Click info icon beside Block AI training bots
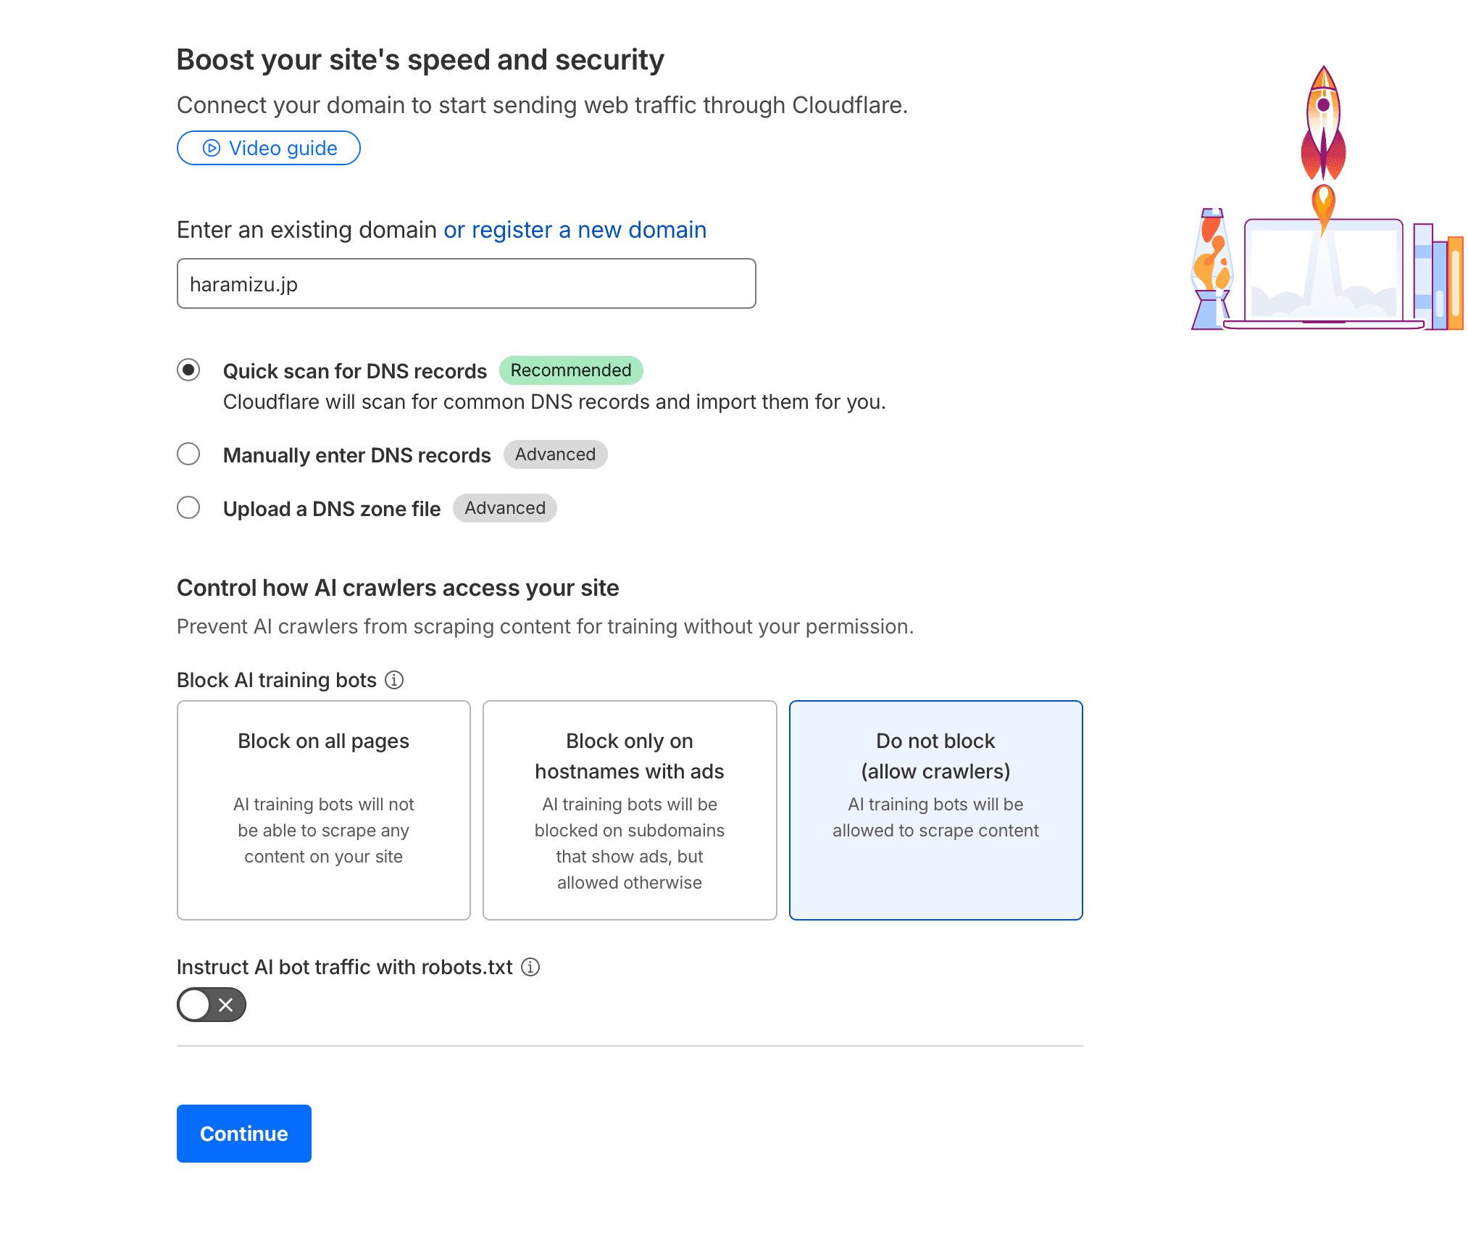 pyautogui.click(x=394, y=680)
